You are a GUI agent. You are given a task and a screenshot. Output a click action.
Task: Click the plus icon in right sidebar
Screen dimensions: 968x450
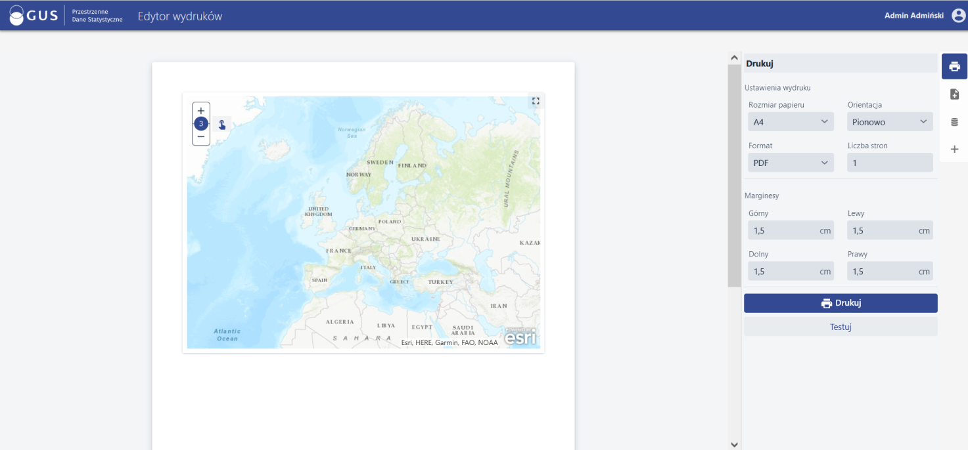point(954,150)
